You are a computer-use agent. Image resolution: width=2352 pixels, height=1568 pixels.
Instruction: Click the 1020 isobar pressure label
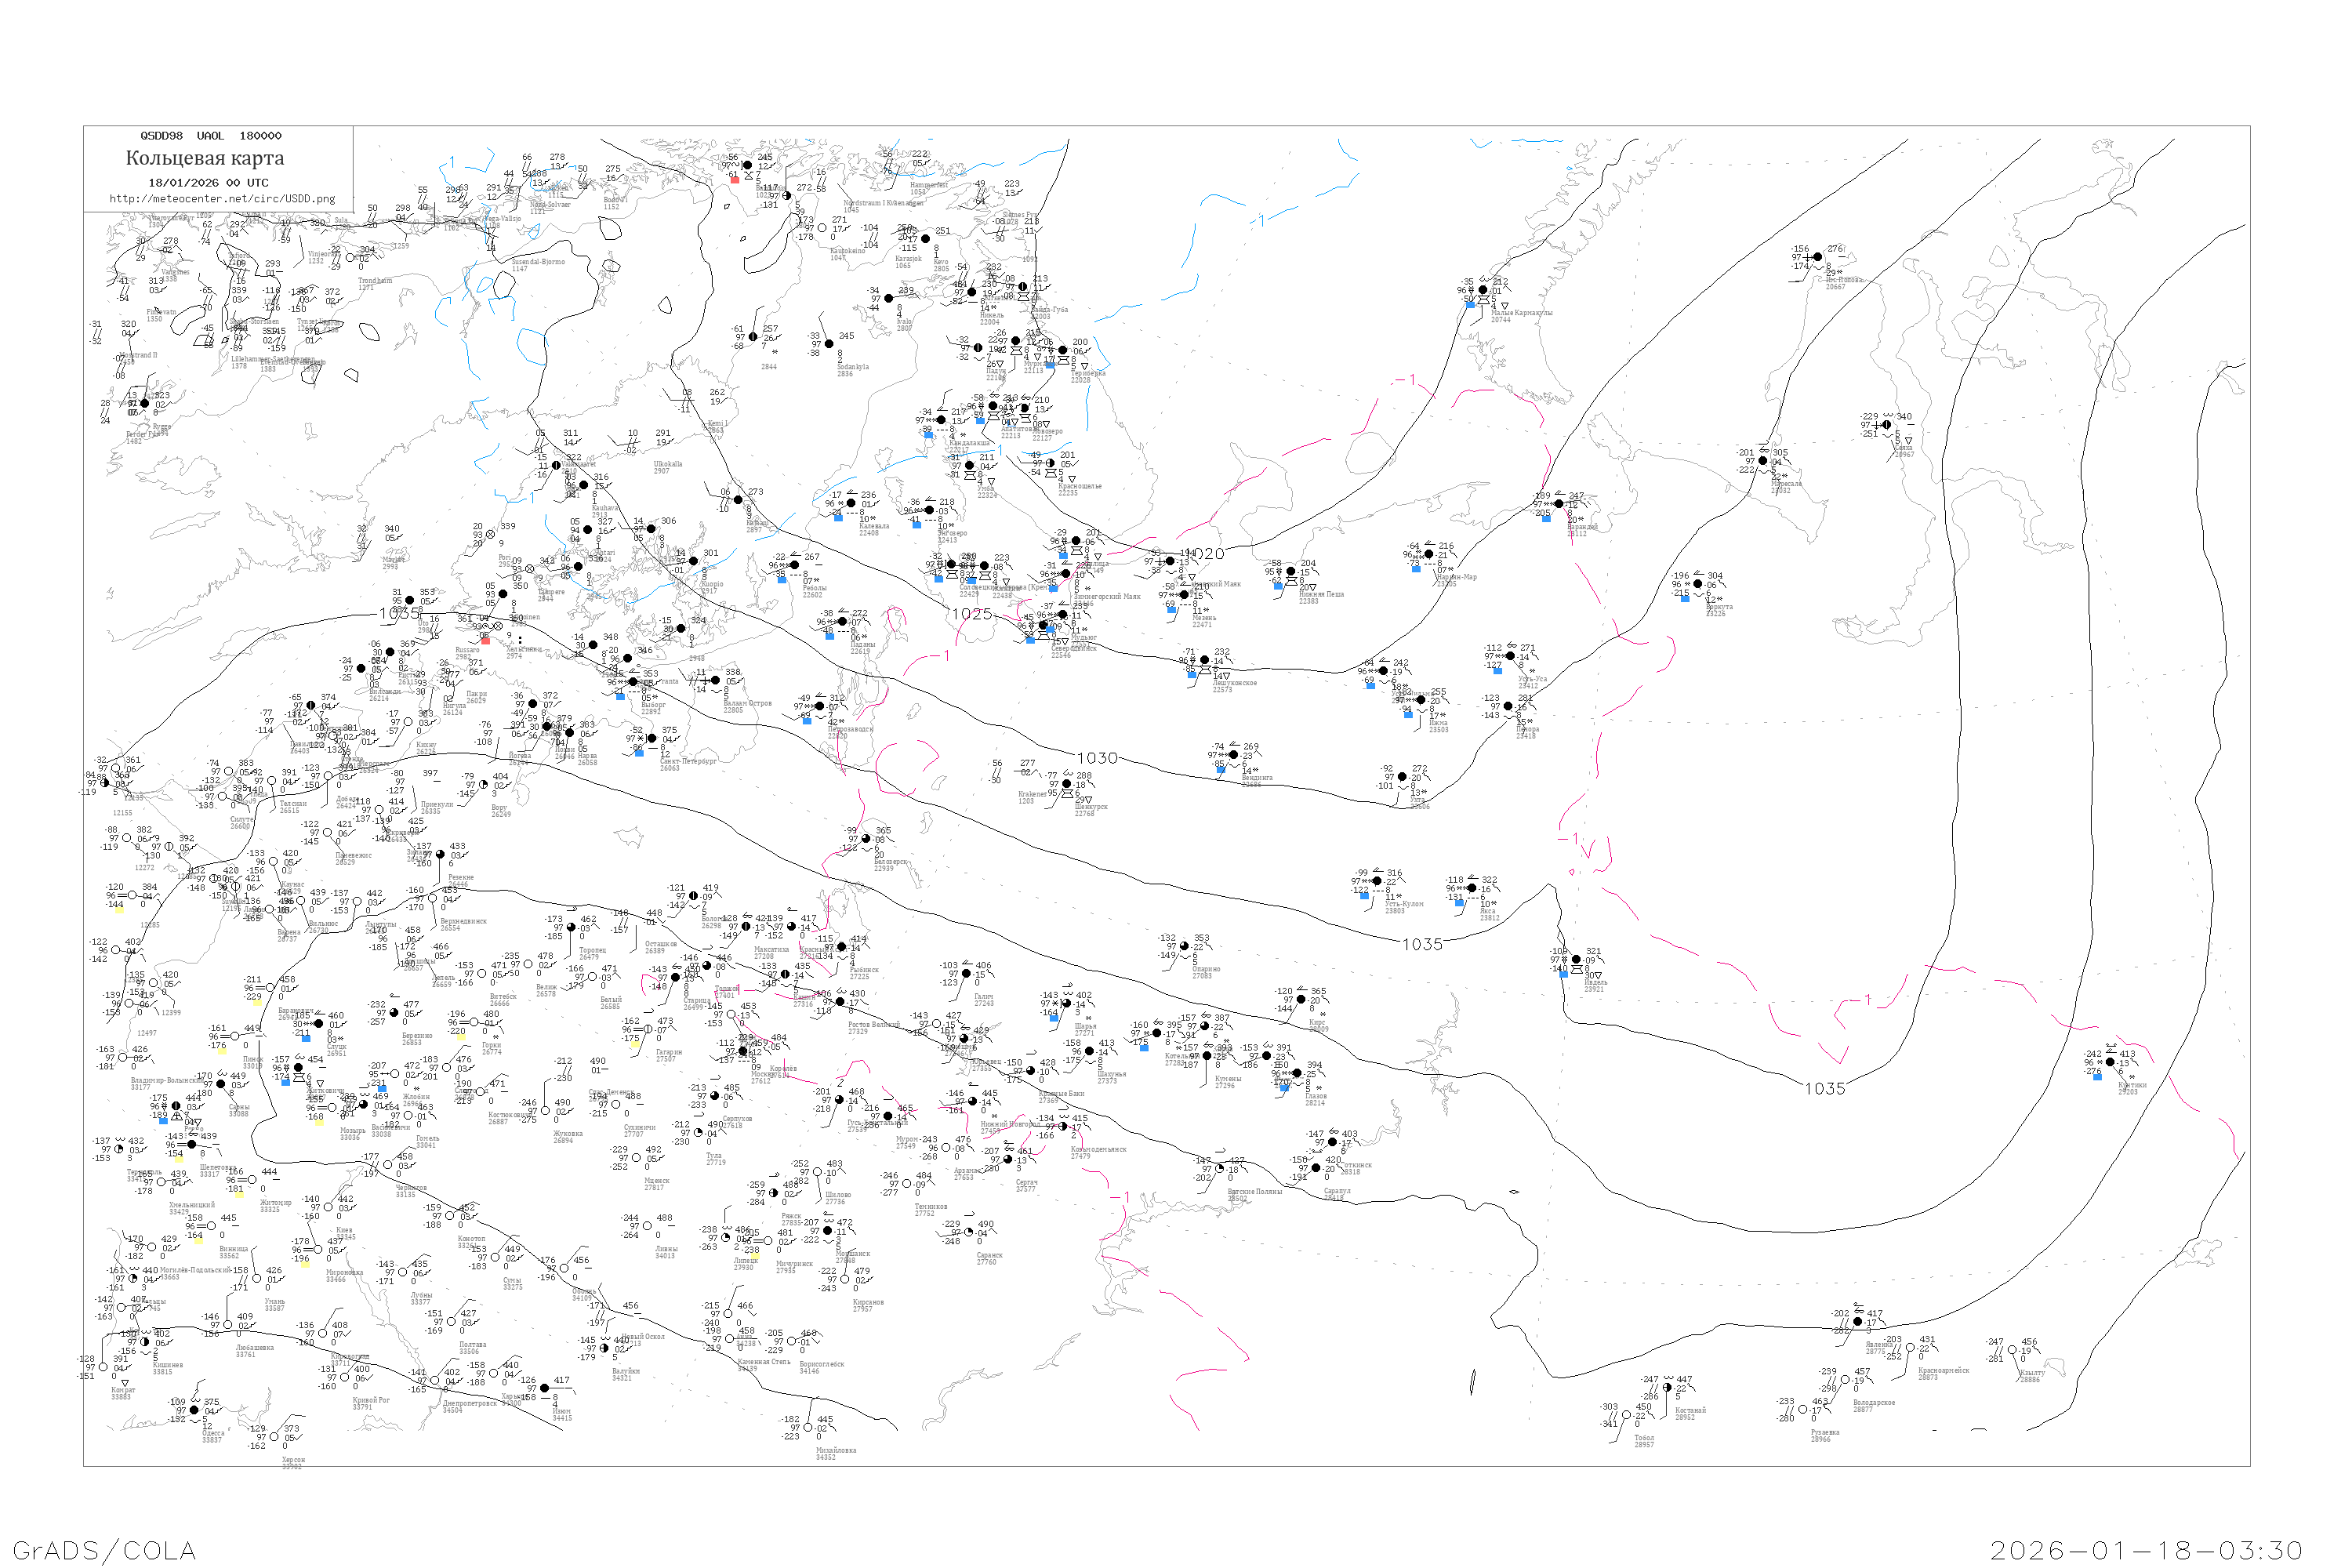[1205, 554]
